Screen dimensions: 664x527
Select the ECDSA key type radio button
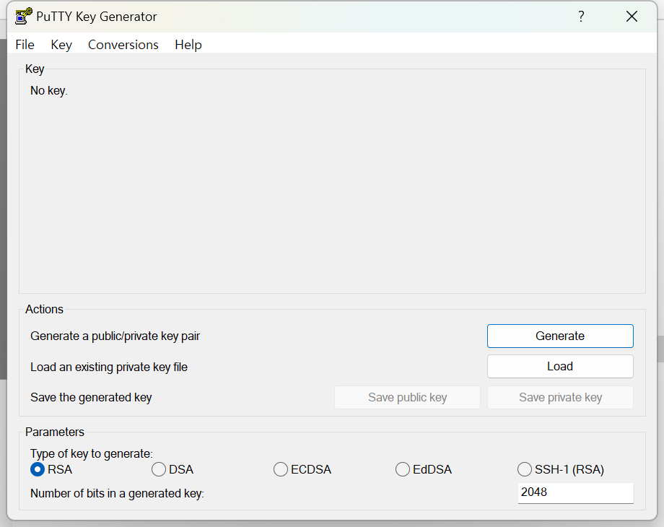[x=281, y=469]
